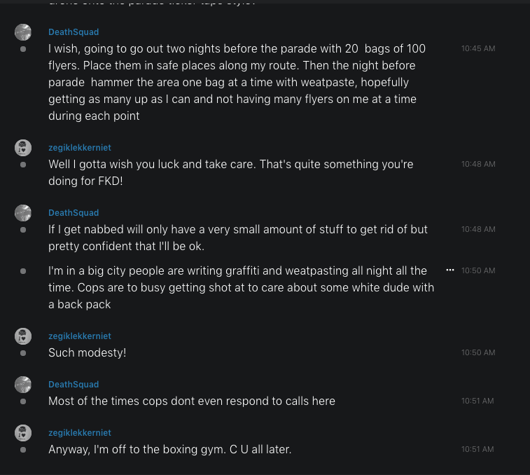Open DeathSquad's avatar beside the "If I get nabbed" message
Screen dimensions: 530x475
(23, 213)
